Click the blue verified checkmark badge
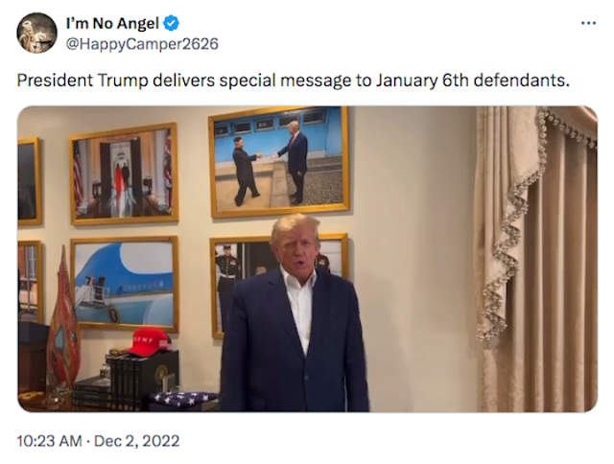Viewport: 614px width, 464px height. click(171, 23)
